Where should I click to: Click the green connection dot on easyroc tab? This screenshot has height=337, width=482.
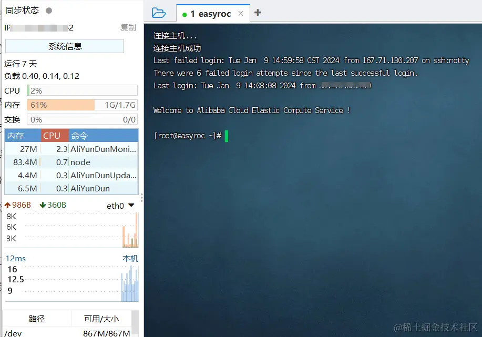point(184,14)
